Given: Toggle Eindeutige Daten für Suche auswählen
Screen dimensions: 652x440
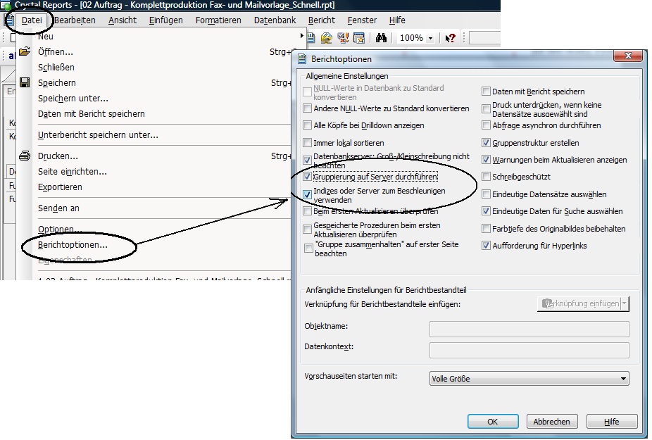Looking at the screenshot, I should pos(486,211).
